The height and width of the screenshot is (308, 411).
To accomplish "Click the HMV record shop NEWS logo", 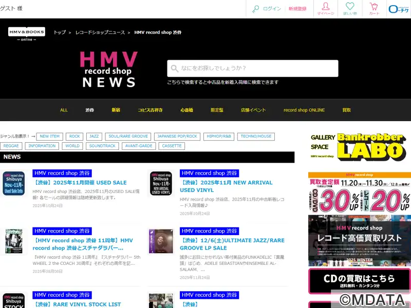I will click(x=109, y=69).
